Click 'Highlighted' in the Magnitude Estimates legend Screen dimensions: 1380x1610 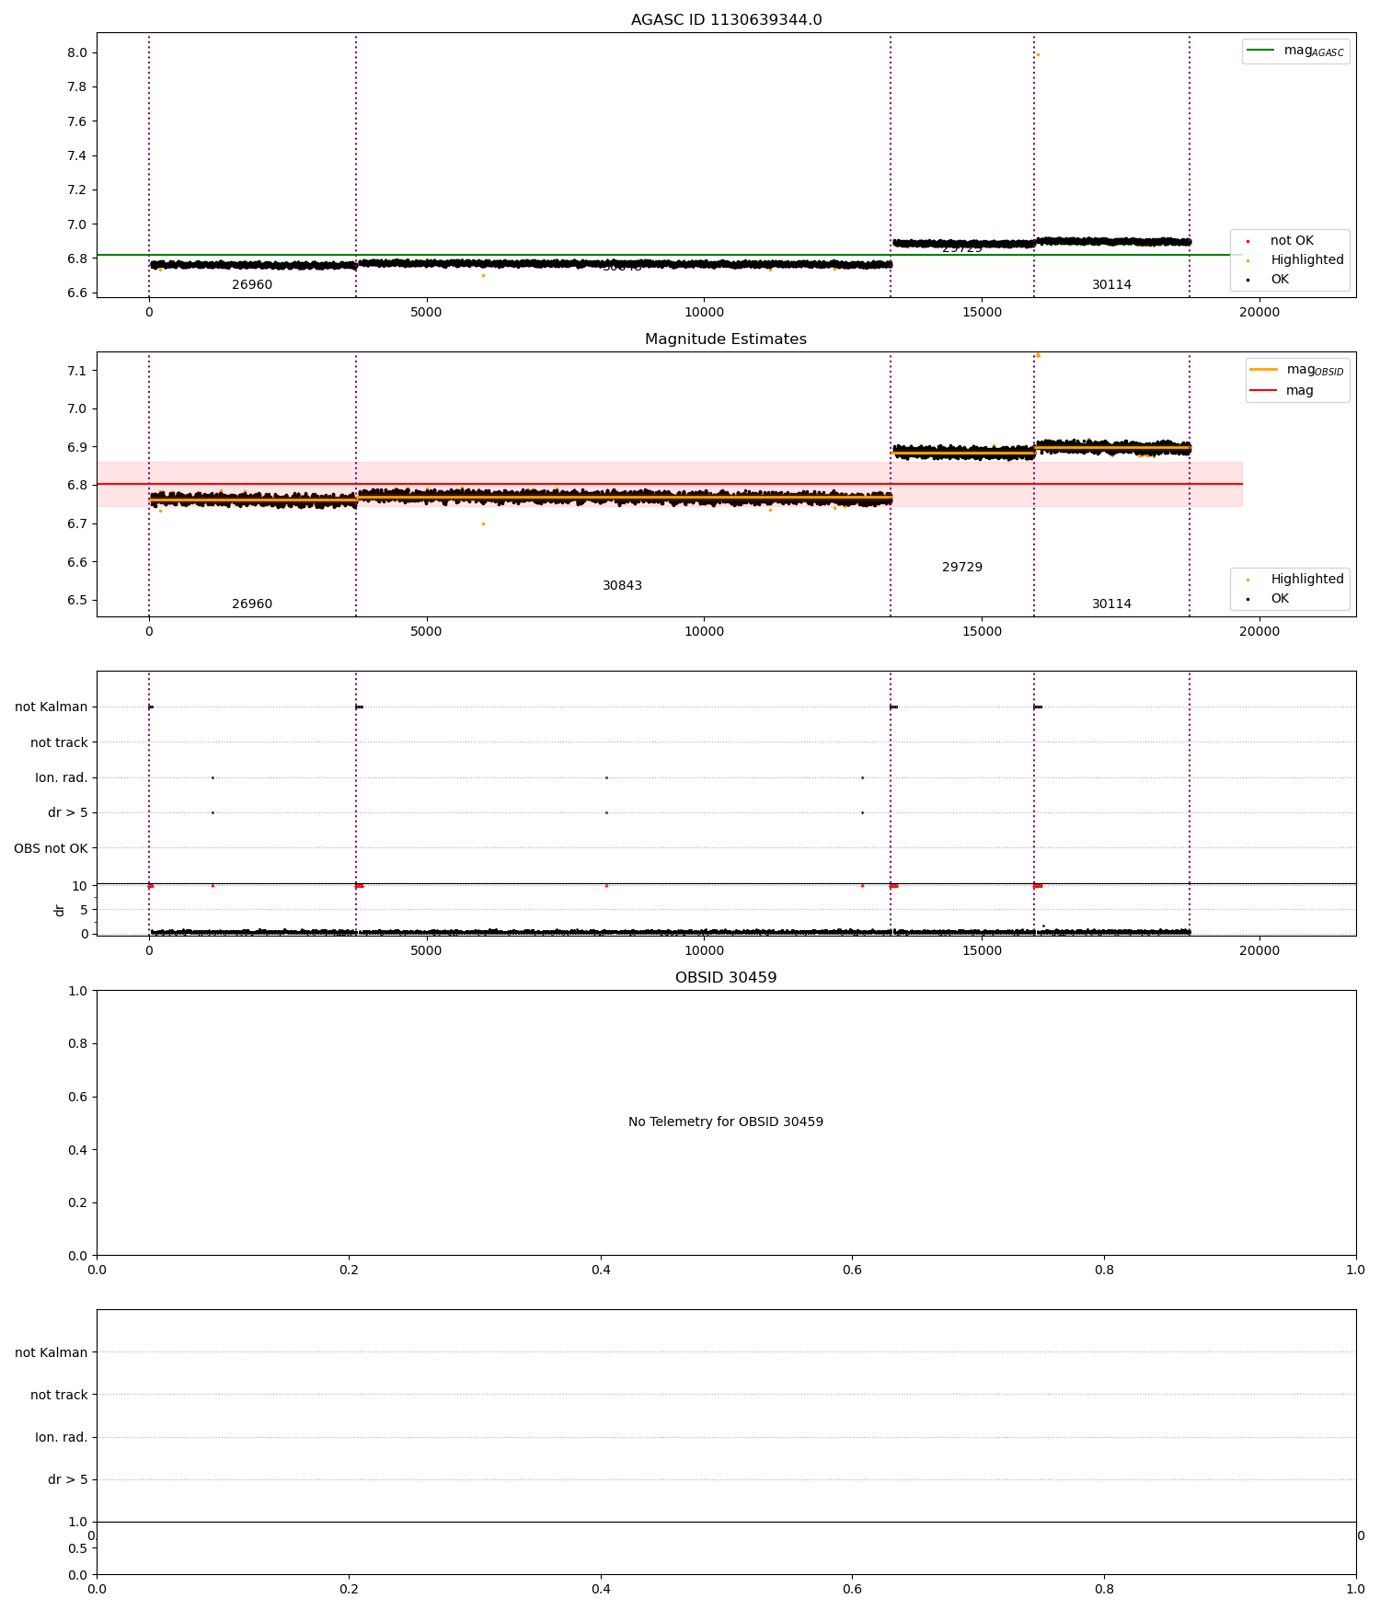1306,579
